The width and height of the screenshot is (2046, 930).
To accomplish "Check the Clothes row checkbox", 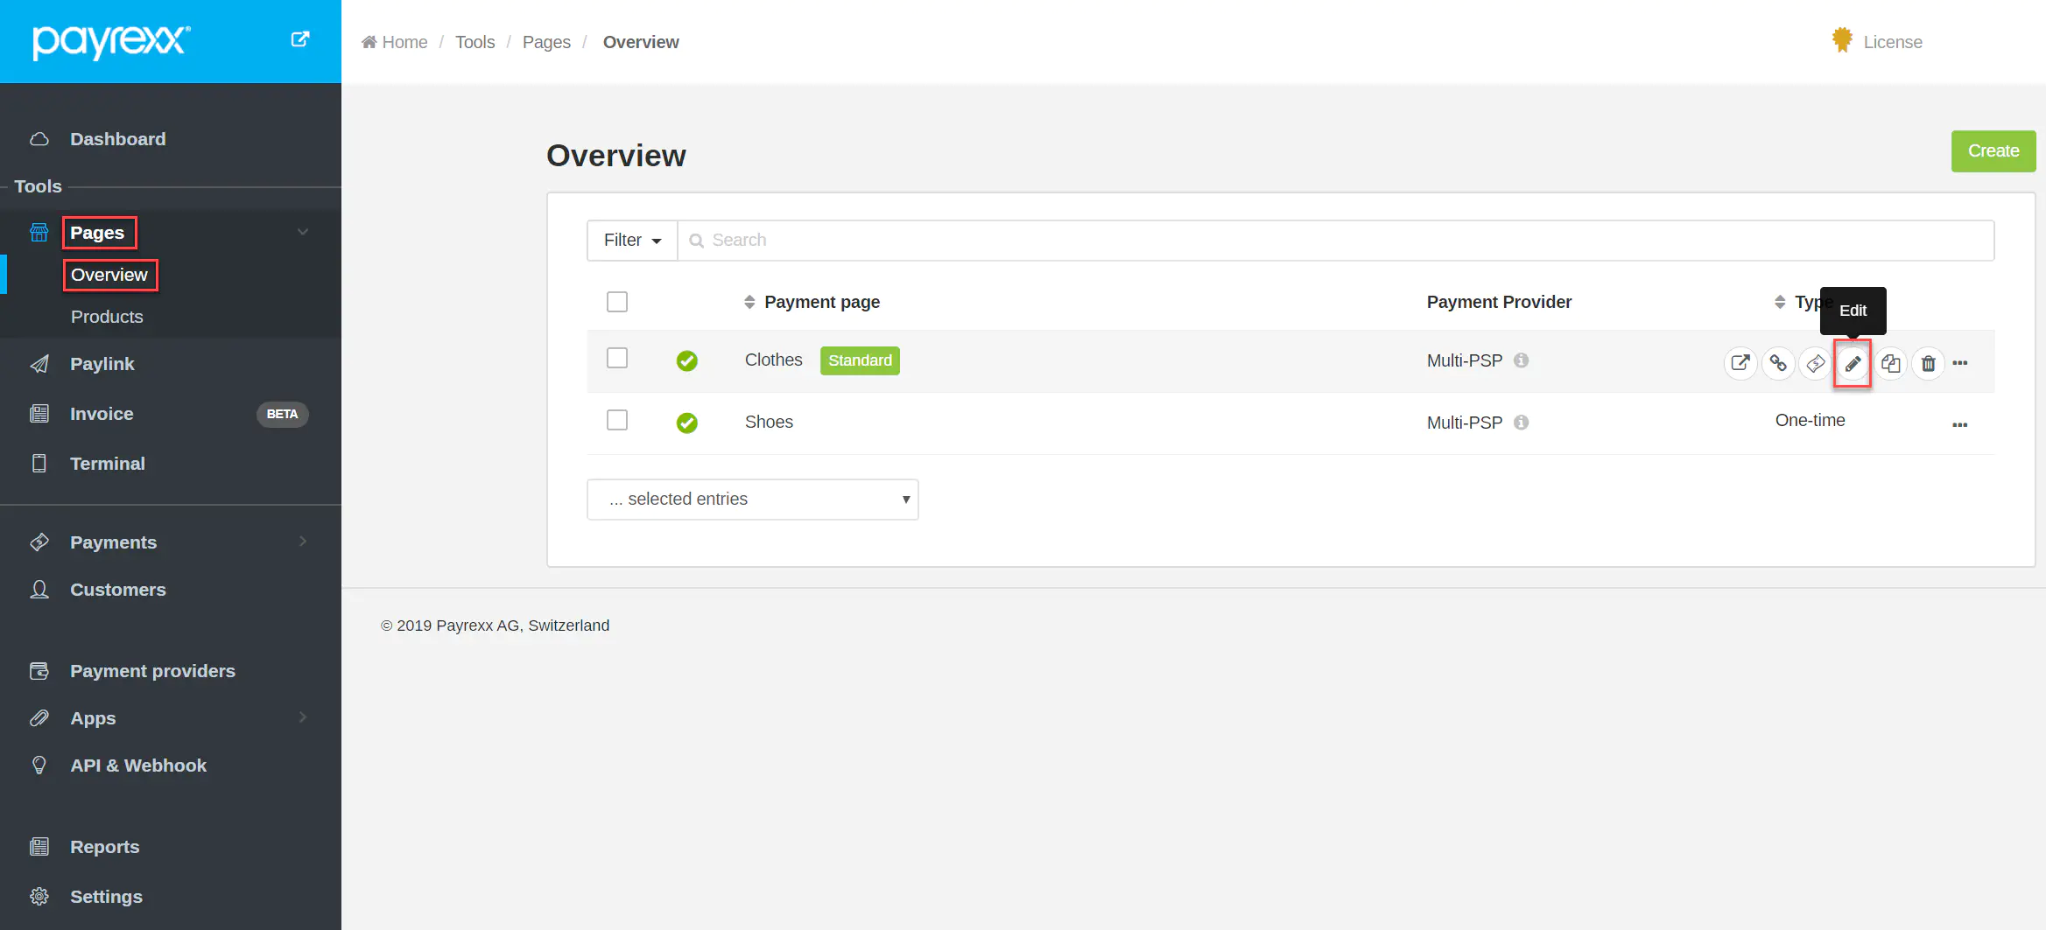I will click(x=617, y=359).
